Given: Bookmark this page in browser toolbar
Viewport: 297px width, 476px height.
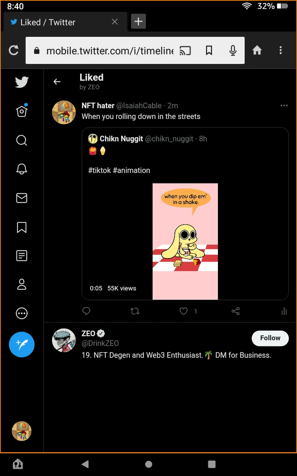Looking at the screenshot, I should pos(209,50).
